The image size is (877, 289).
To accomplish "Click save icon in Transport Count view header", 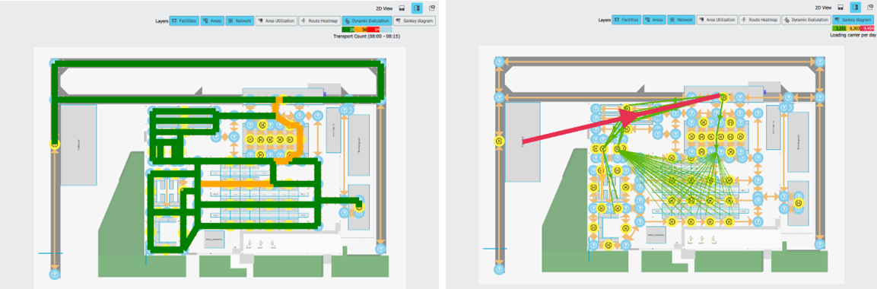I will click(x=402, y=8).
